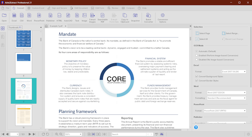Open the Edit Form tab
Screen dimensions: 252x137
click(97, 8)
